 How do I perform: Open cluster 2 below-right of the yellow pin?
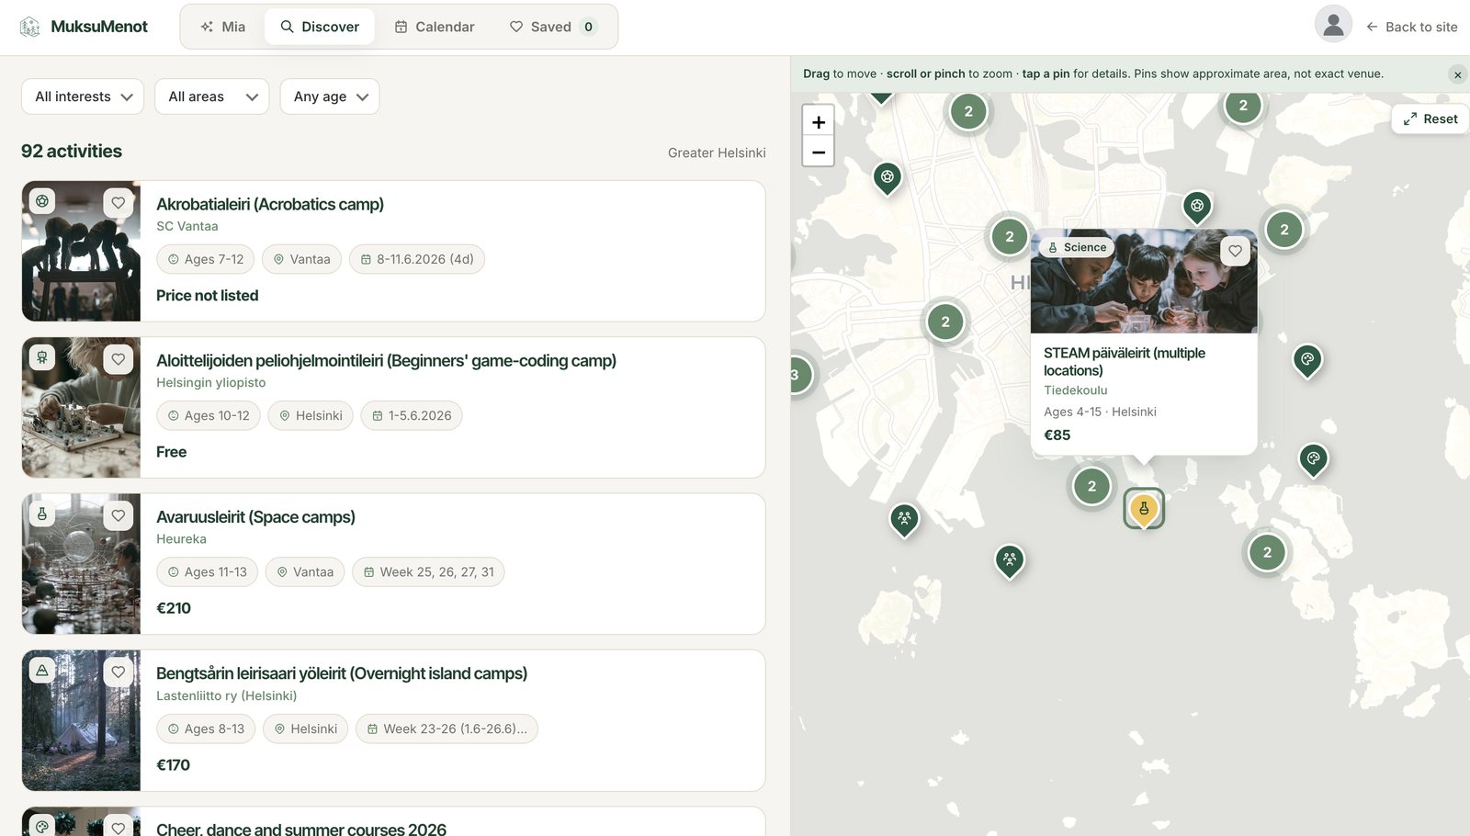pos(1267,552)
